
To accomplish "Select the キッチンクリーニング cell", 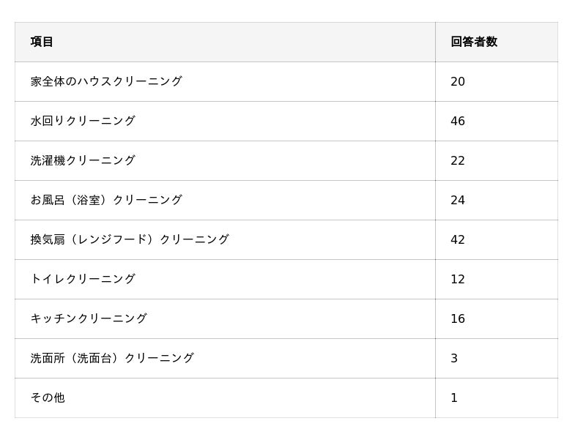I will click(89, 318).
